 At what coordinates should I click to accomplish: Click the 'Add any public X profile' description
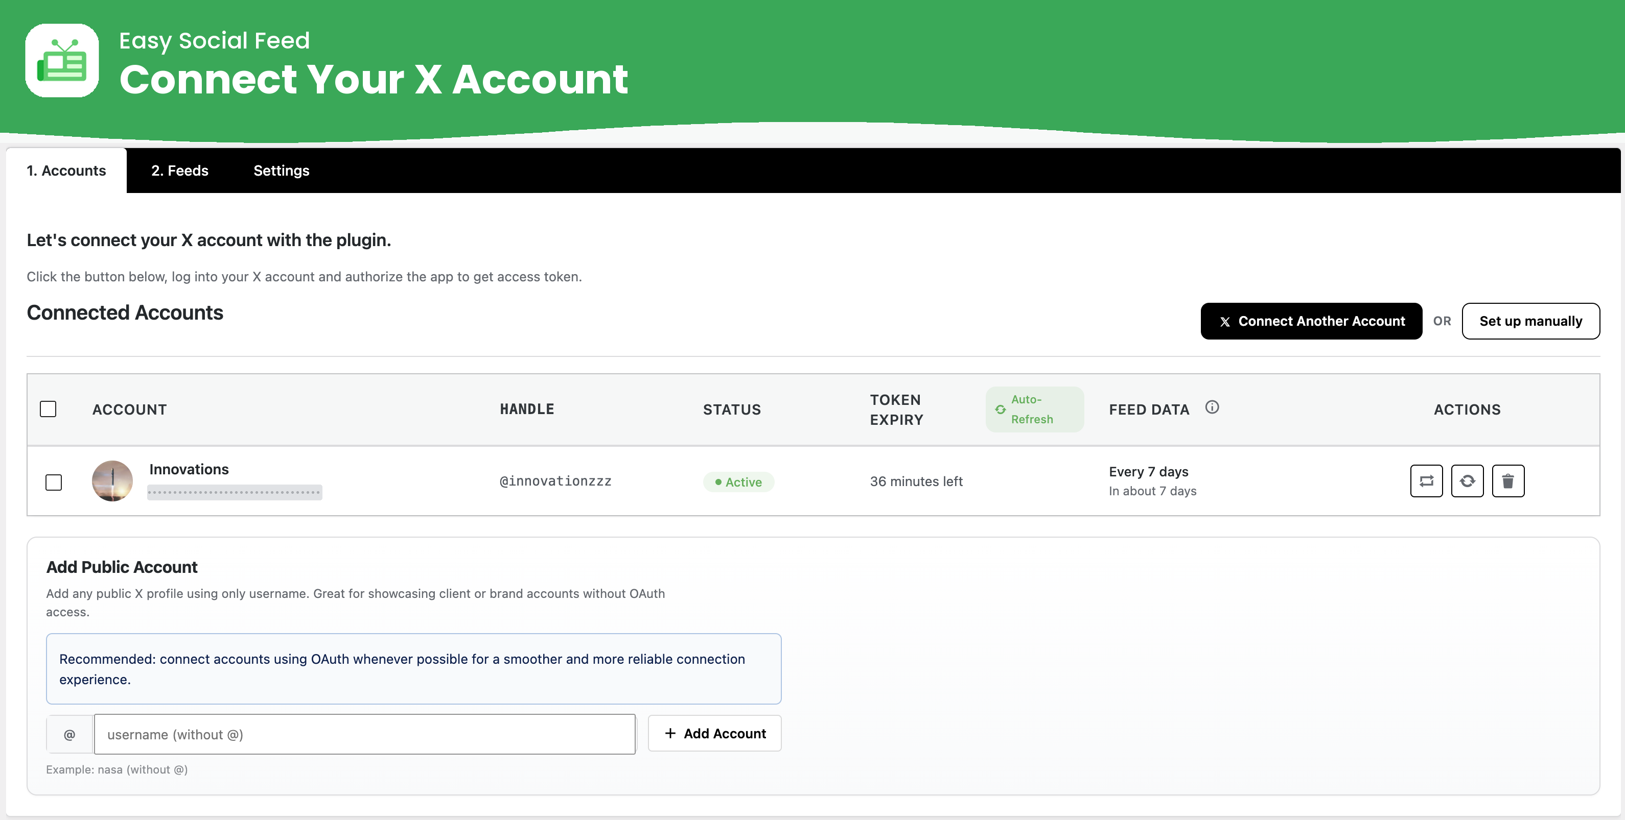355,602
